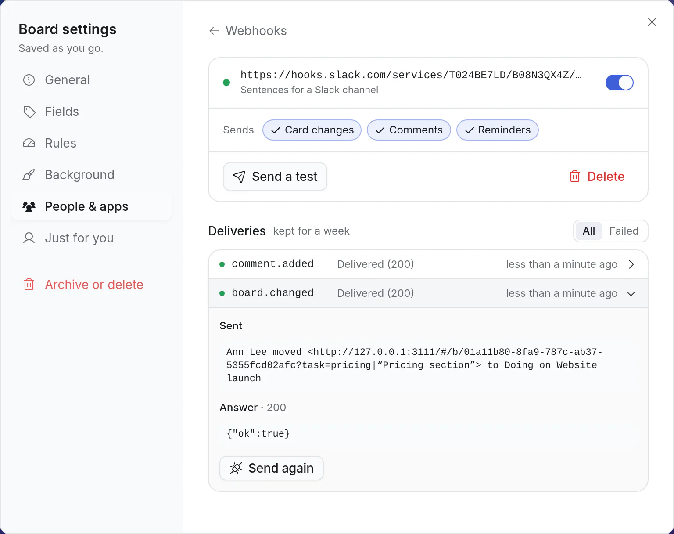Click the Webhooks heading
Image resolution: width=674 pixels, height=534 pixels.
click(x=256, y=31)
